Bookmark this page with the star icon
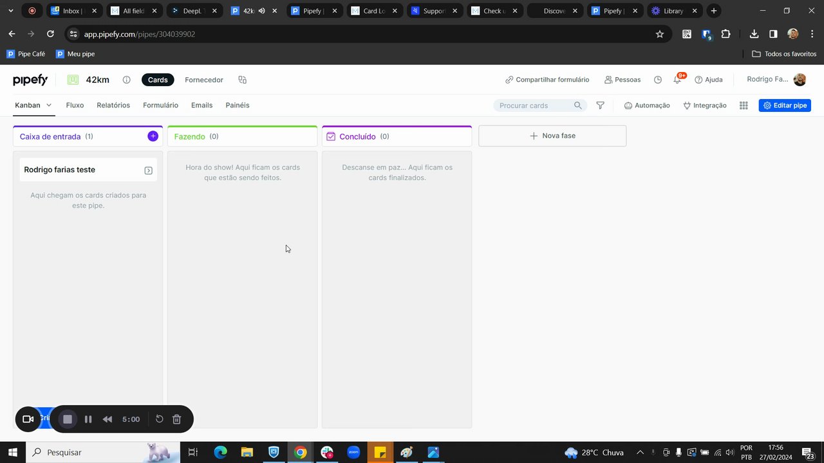This screenshot has height=463, width=824. (659, 34)
